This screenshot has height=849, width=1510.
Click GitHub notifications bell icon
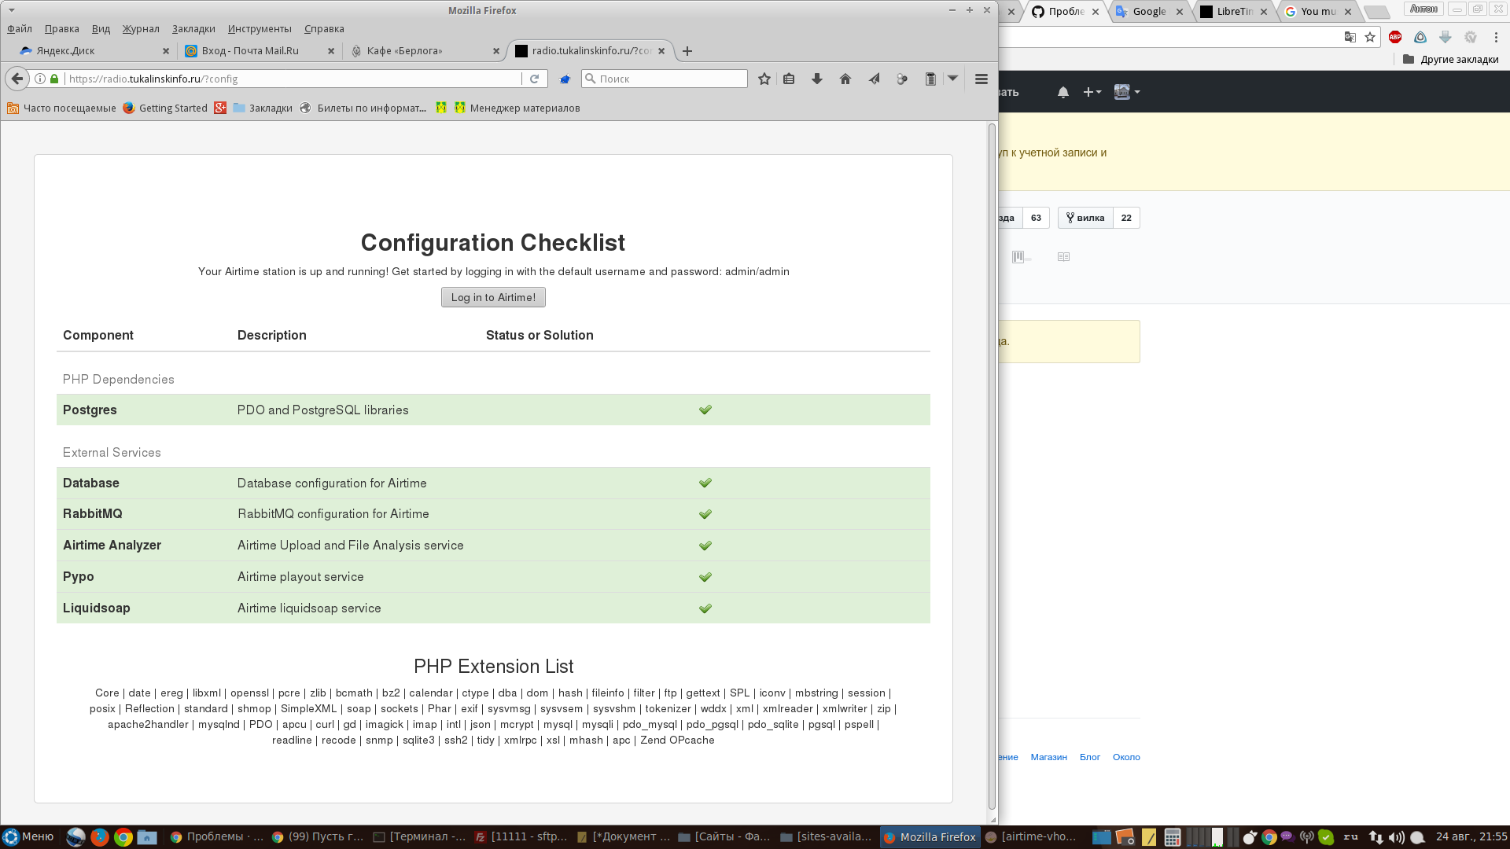click(1063, 92)
